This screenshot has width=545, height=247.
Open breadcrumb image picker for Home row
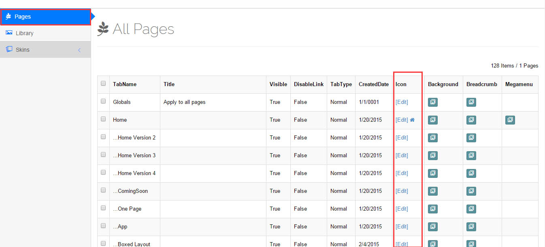point(471,120)
